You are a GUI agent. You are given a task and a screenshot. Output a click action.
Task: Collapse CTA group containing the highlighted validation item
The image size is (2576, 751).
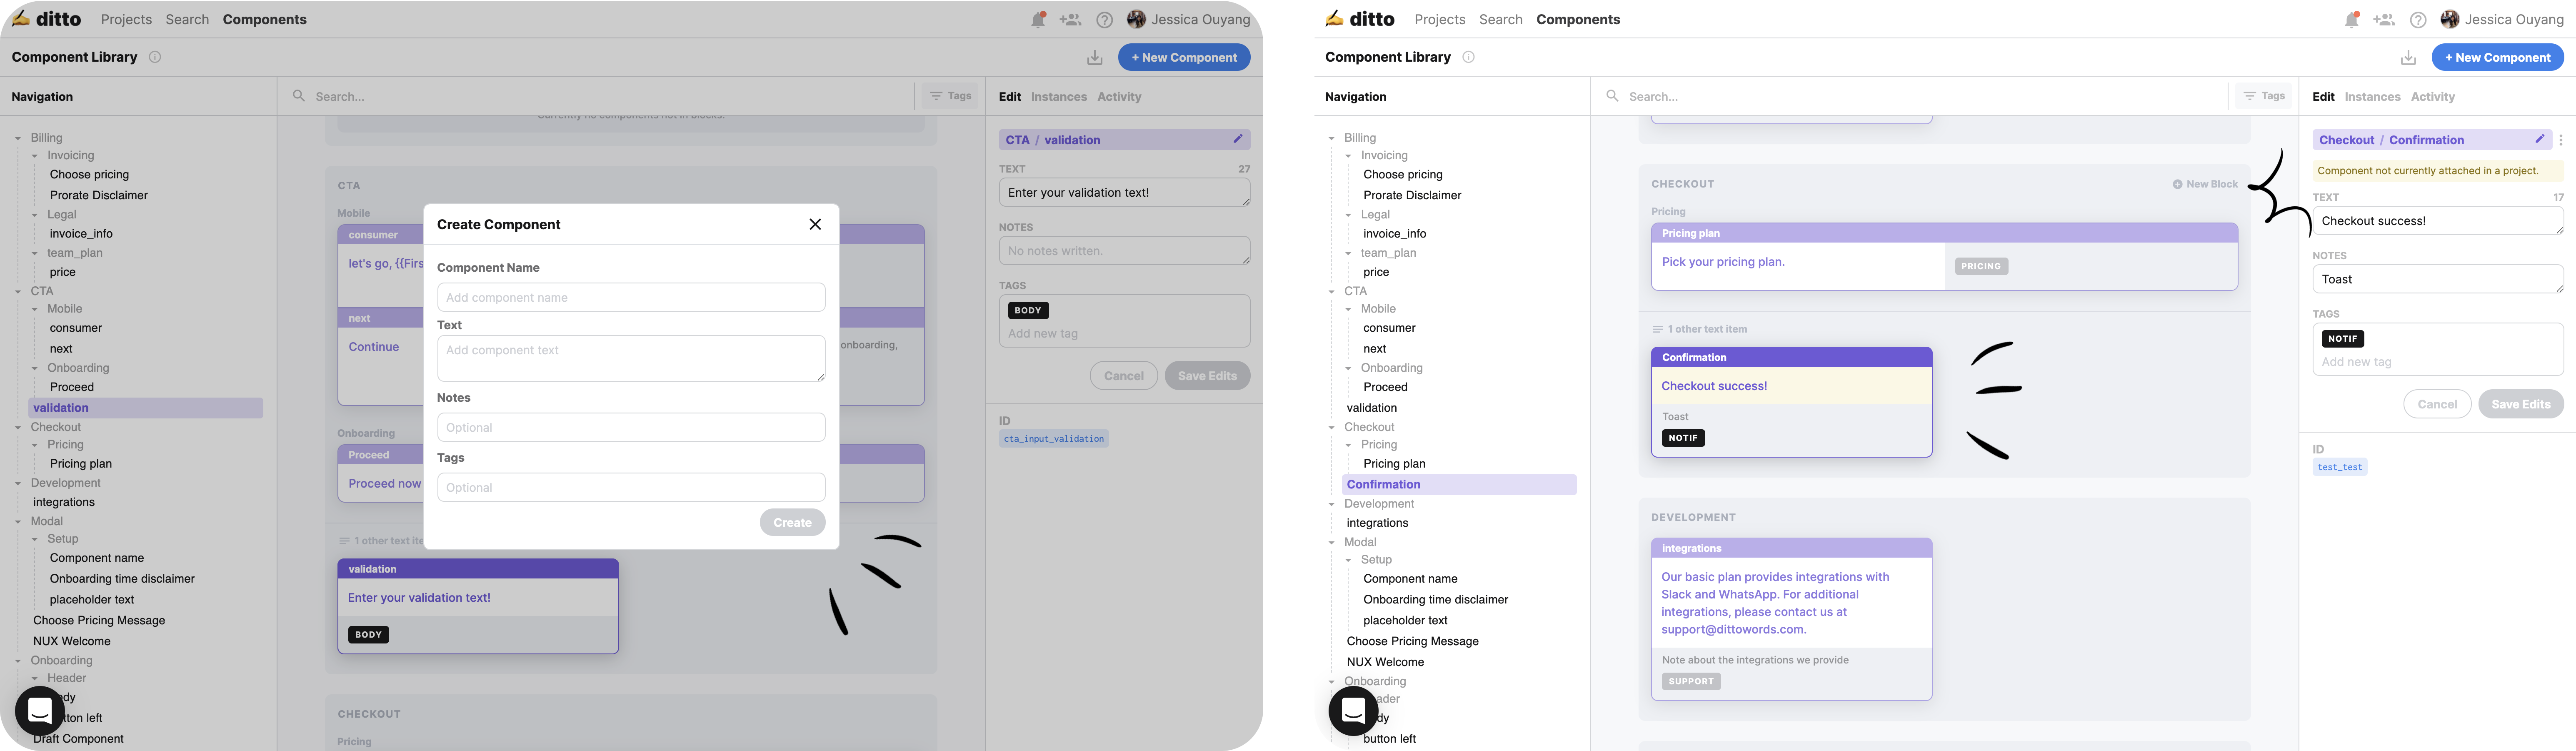18,291
